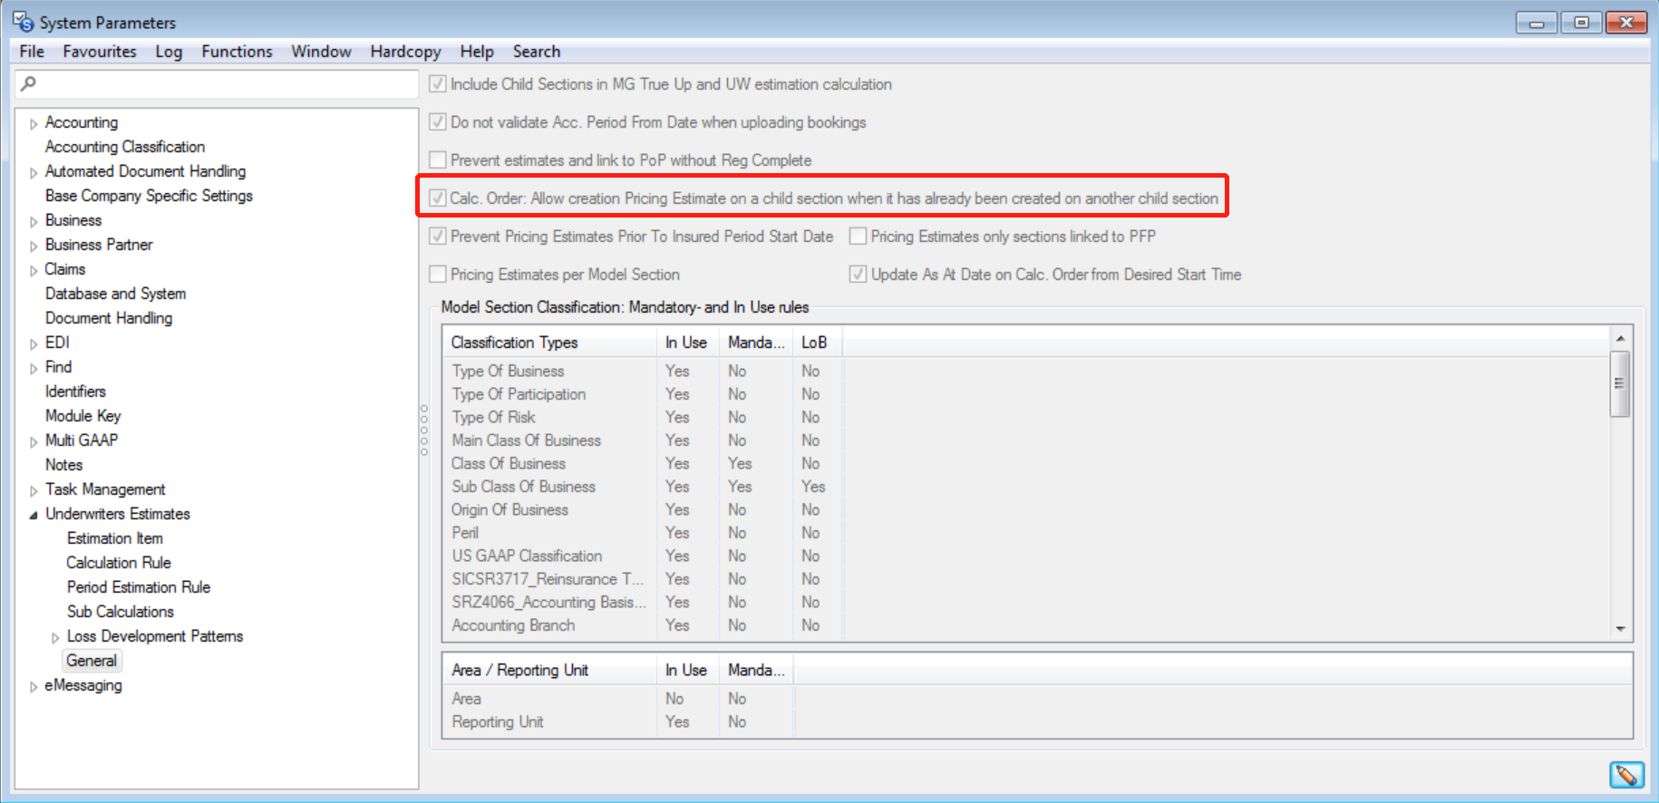Click the splitter grip dots between panels

click(x=423, y=430)
